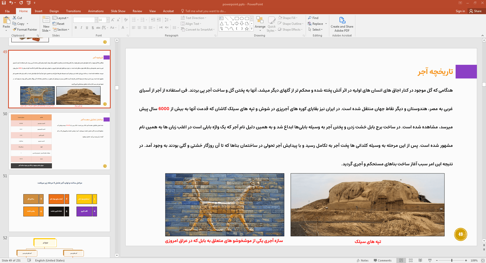
Task: Click the Undo arrow icon
Action: point(11,3)
